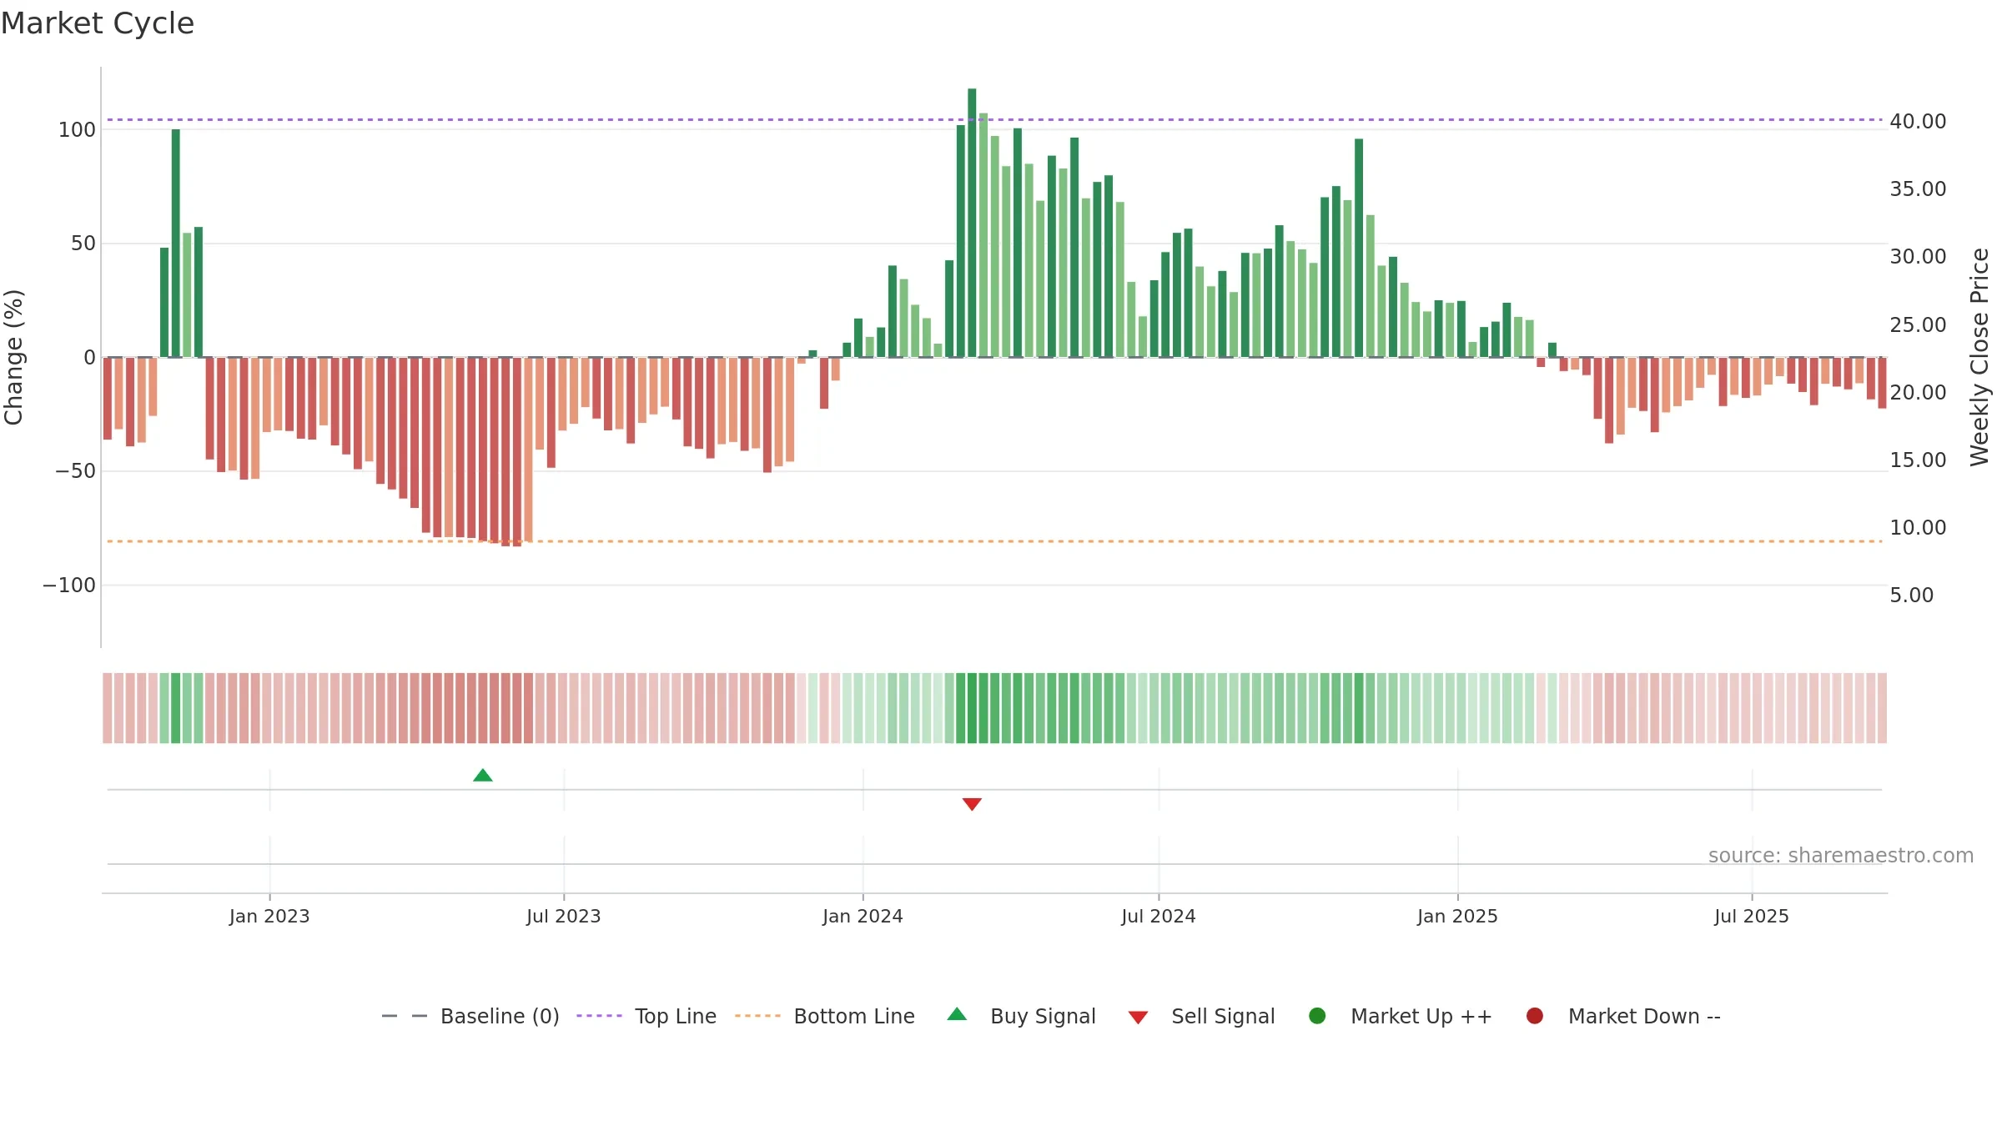
Task: Click the 20.00 price tick label
Action: coord(1918,393)
